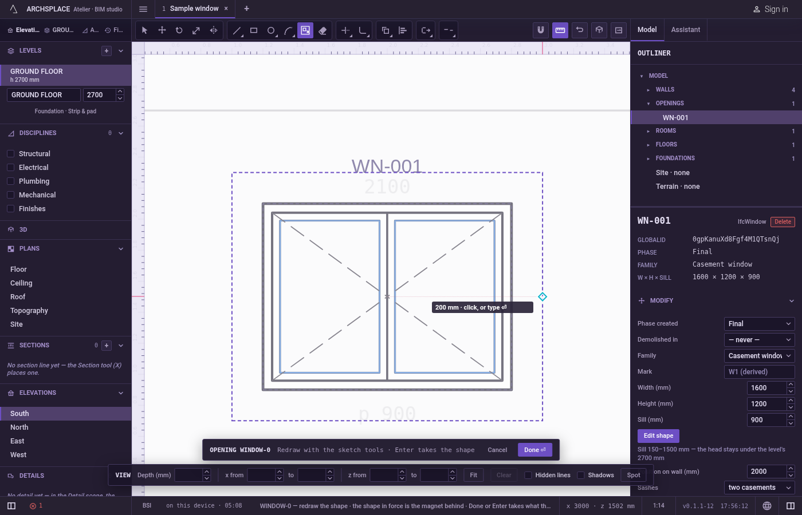Enable Hidden lines checkbox
This screenshot has height=515, width=802.
[528, 475]
